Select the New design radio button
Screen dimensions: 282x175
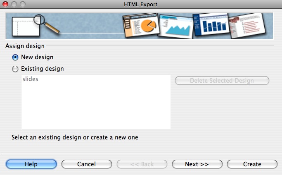16,57
